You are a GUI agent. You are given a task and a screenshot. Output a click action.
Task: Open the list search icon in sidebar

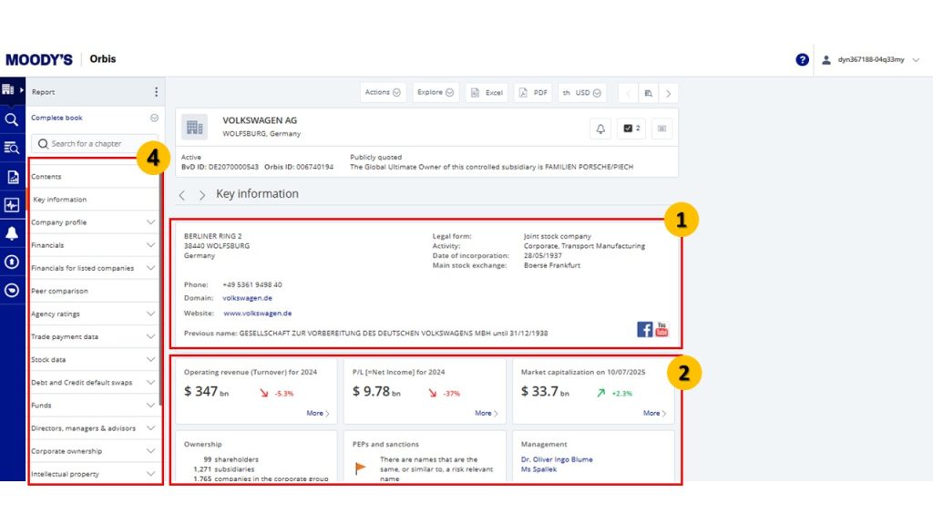tap(11, 148)
